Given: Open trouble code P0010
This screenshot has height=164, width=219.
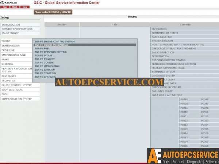Looking at the screenshot, I should pyautogui.click(x=189, y=100).
